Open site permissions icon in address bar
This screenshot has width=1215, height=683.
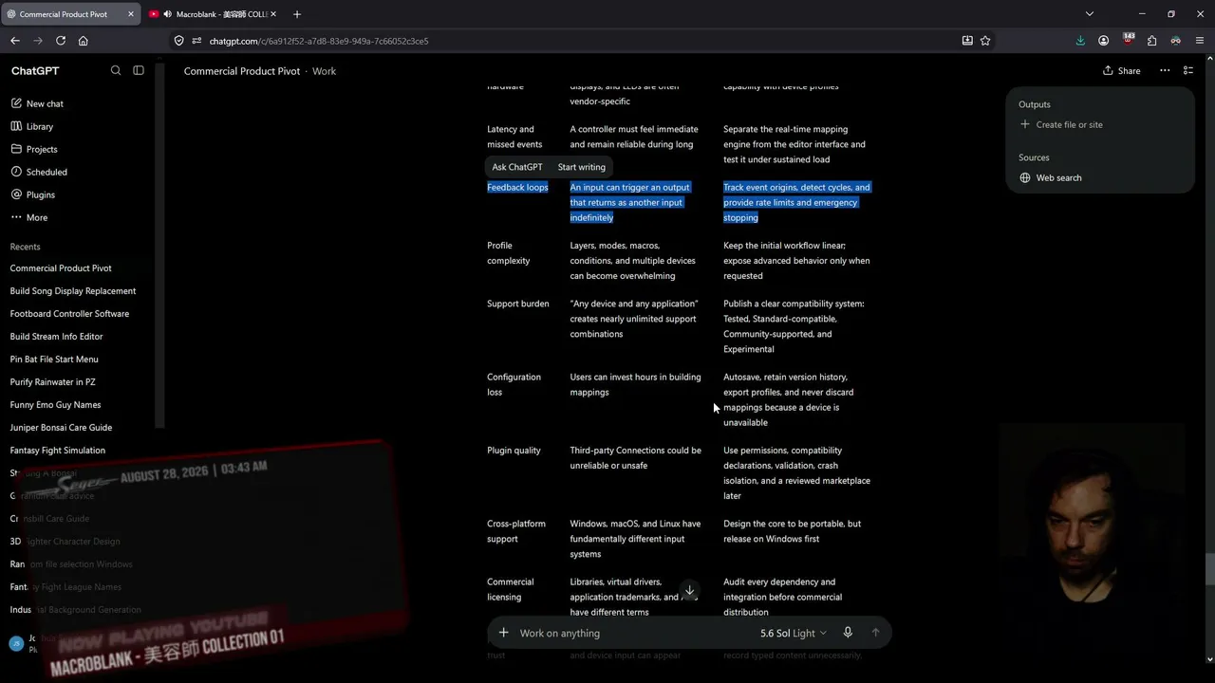point(196,41)
